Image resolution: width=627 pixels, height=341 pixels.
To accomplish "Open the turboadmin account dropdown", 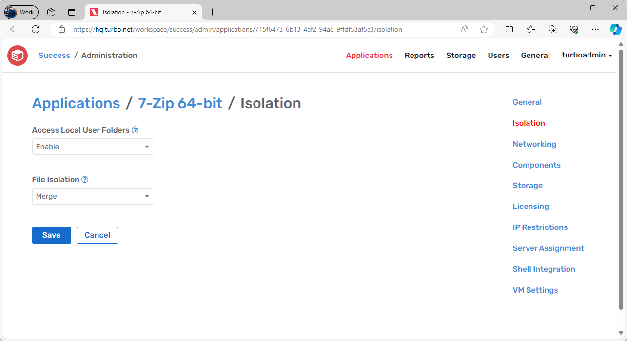I will pos(587,55).
